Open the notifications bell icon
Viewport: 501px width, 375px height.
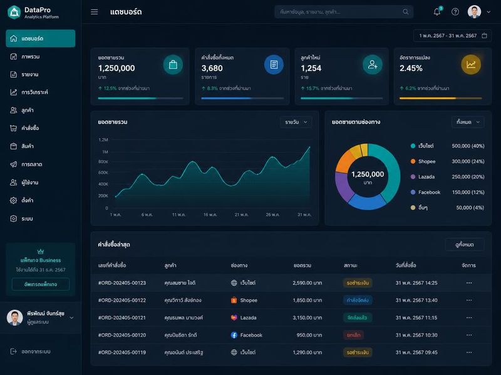[x=436, y=12]
